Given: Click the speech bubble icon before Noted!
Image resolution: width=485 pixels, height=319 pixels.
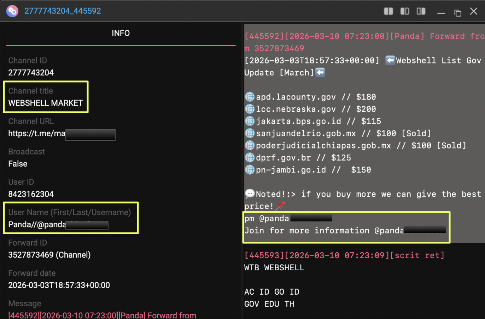Looking at the screenshot, I should pos(250,194).
